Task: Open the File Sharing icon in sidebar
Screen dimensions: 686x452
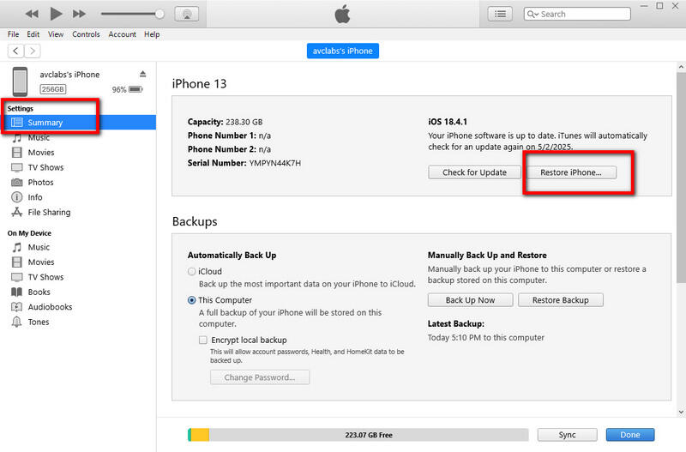Action: (16, 212)
